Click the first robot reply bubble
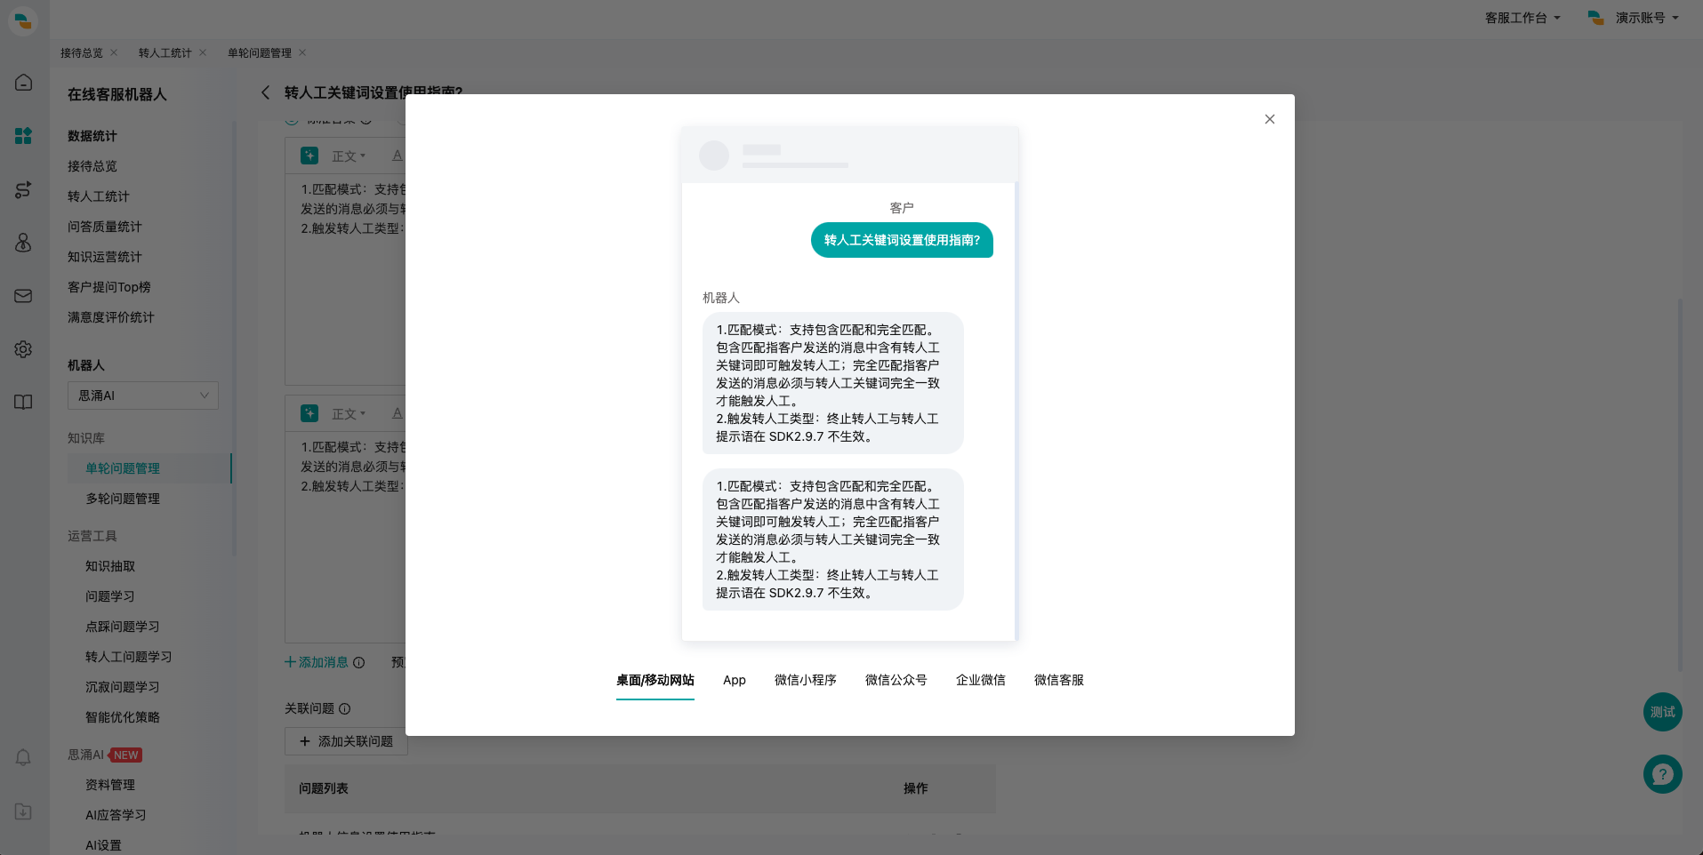This screenshot has height=855, width=1703. [x=833, y=383]
